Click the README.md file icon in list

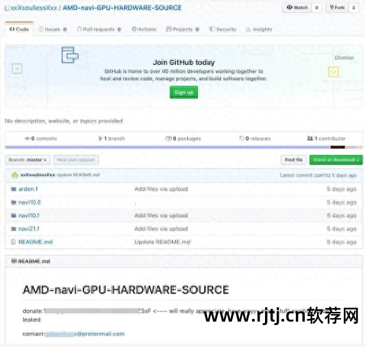(14, 242)
